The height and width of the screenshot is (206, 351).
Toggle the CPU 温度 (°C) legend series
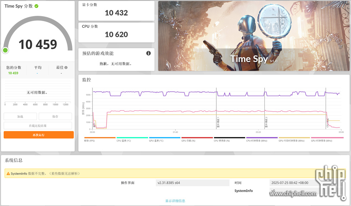[x=132, y=139]
